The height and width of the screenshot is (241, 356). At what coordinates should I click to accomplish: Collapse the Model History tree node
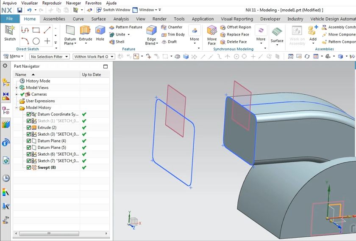pos(17,108)
